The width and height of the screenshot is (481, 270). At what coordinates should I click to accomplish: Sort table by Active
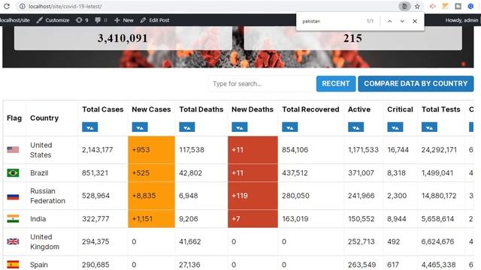pos(355,127)
